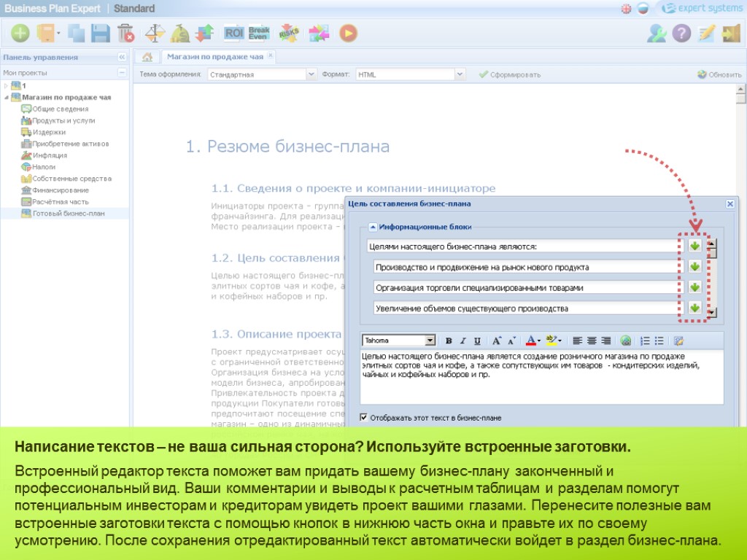
Task: Insert 'Организация торговли' block via green arrow
Action: (x=694, y=287)
